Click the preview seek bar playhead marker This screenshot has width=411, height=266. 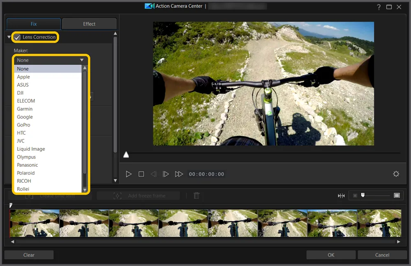click(x=126, y=154)
